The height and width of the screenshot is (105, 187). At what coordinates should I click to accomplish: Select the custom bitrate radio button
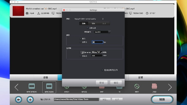click(80, 56)
